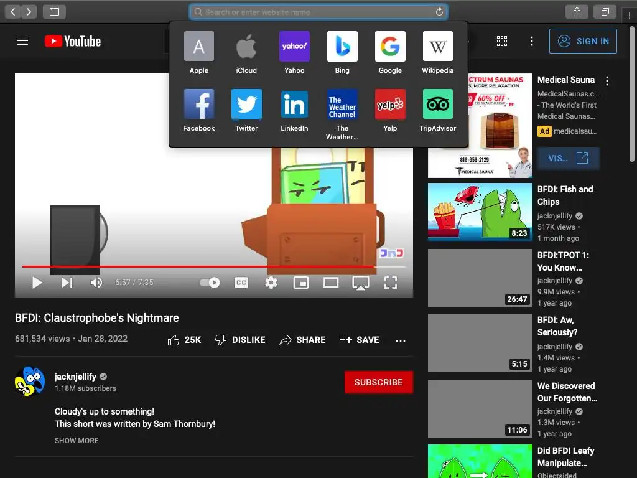Mute the video volume
This screenshot has height=478, width=637.
[96, 283]
